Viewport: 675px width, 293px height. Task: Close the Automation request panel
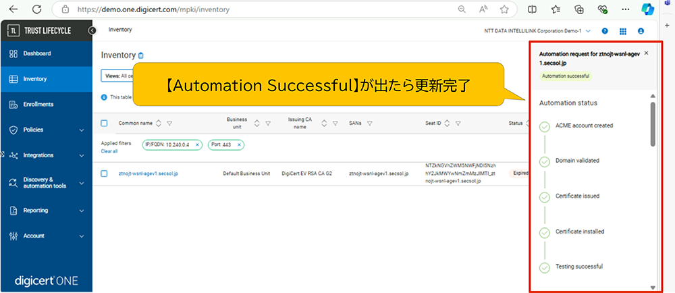coord(646,53)
